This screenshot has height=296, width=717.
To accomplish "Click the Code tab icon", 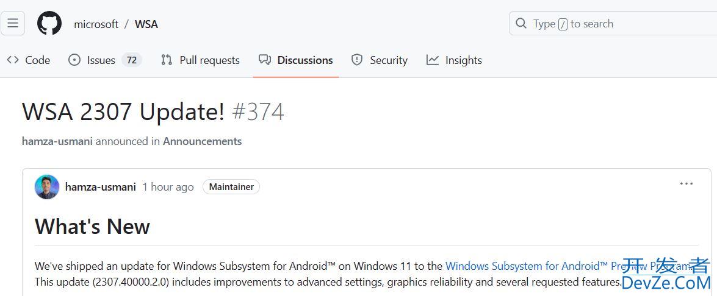I will click(x=13, y=60).
